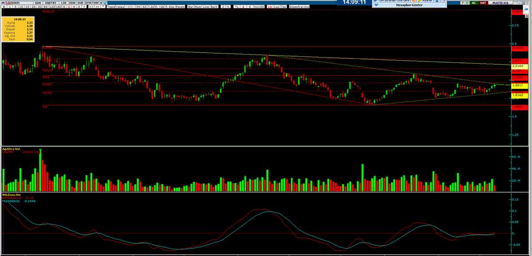
Task: Click the green C icon near AL
Action: [x=467, y=3]
